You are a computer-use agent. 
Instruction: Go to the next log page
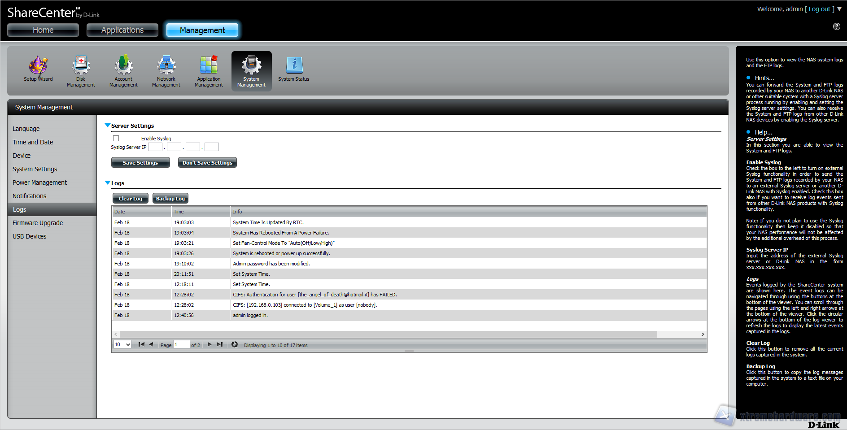click(209, 344)
